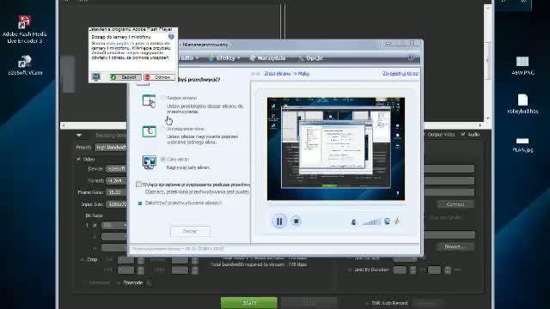
Task: Select the Cały ekran radio option
Action: click(162, 159)
